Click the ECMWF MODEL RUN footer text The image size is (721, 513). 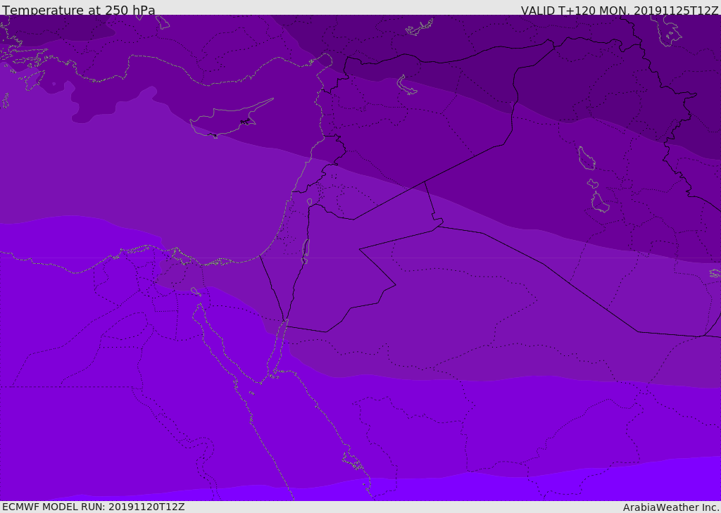93,507
